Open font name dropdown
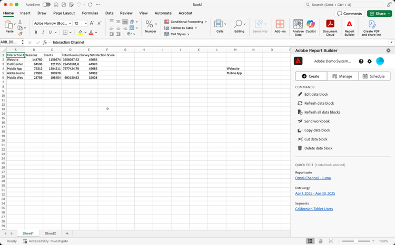 click(x=70, y=23)
